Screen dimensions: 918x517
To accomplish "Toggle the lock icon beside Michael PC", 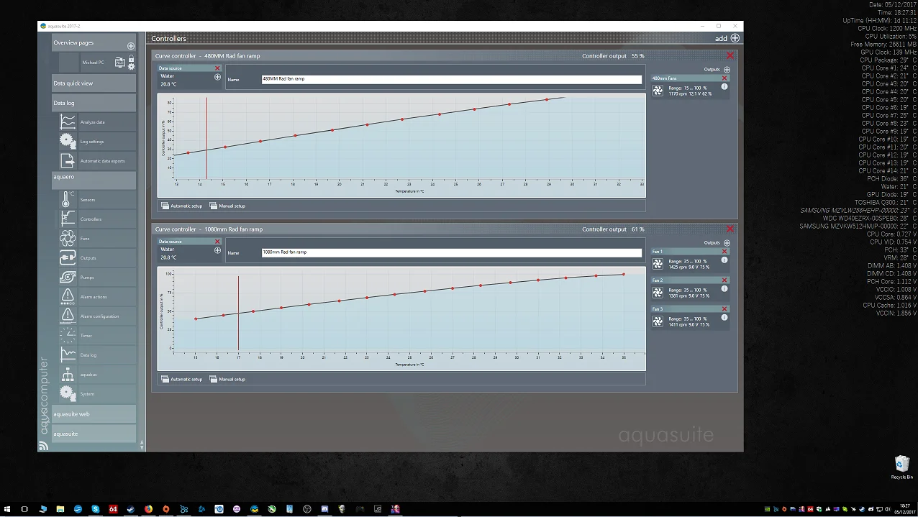I will tap(131, 59).
